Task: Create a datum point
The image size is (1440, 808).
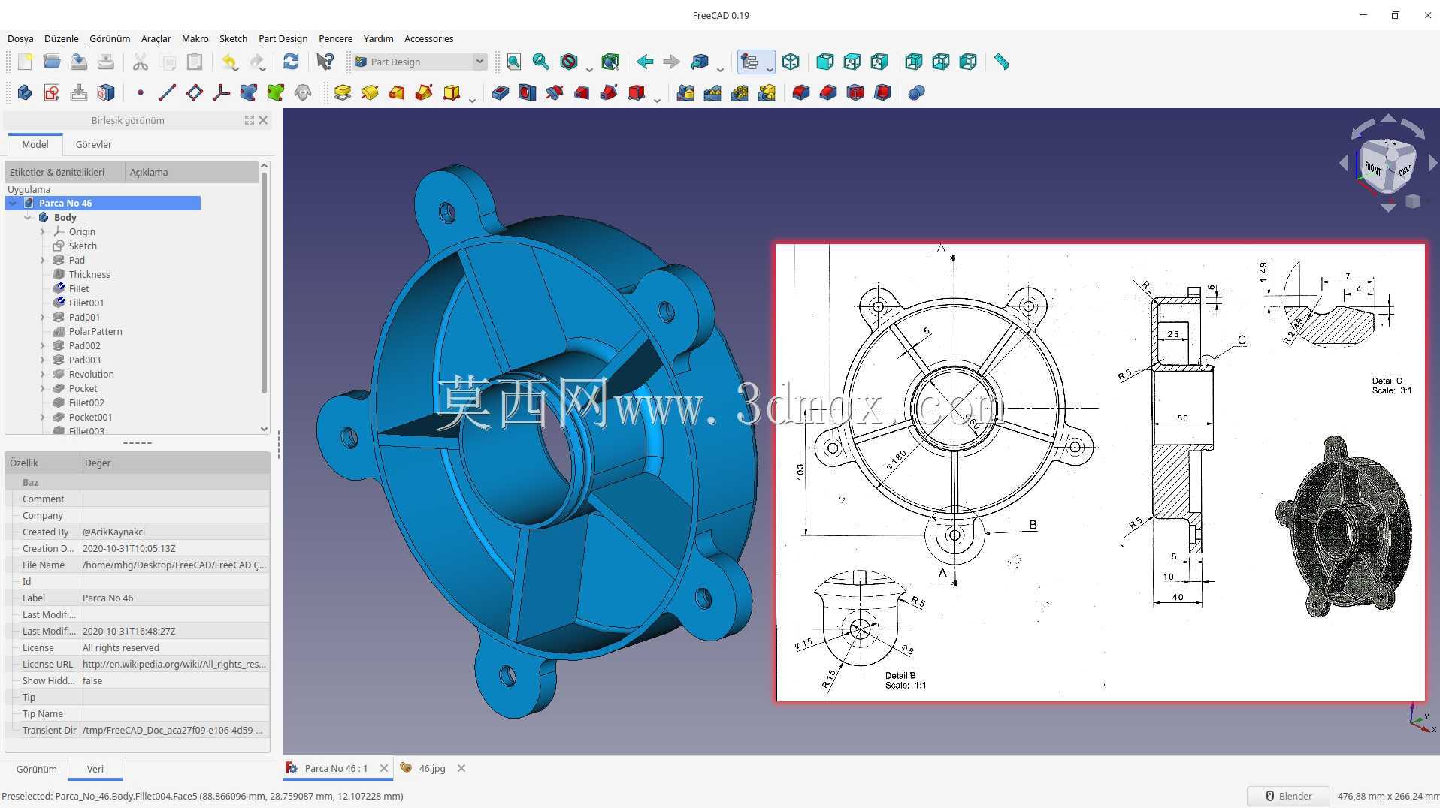Action: [141, 92]
